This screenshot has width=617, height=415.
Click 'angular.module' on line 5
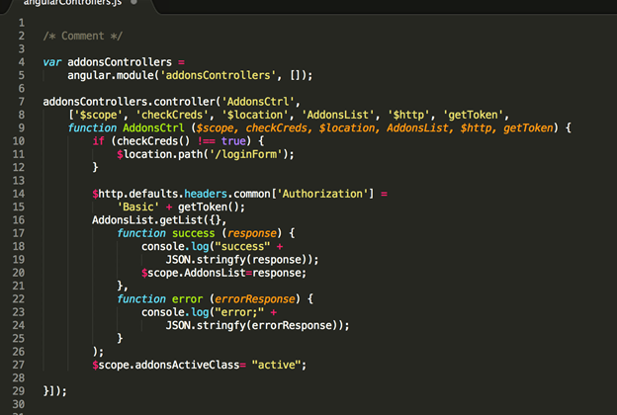click(110, 75)
